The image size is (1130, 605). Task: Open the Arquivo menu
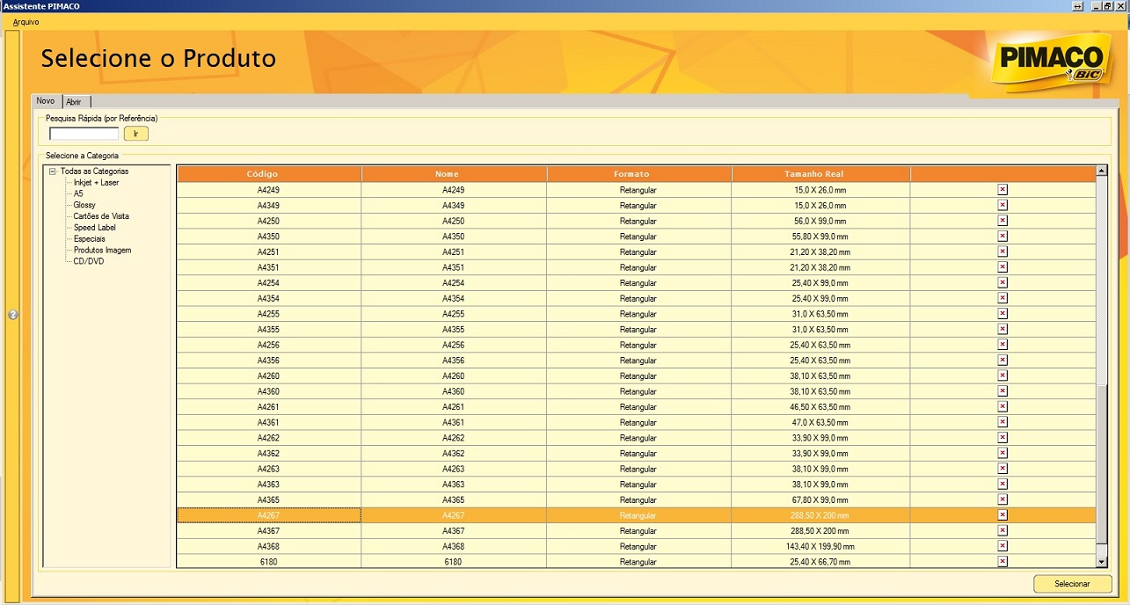pos(26,21)
